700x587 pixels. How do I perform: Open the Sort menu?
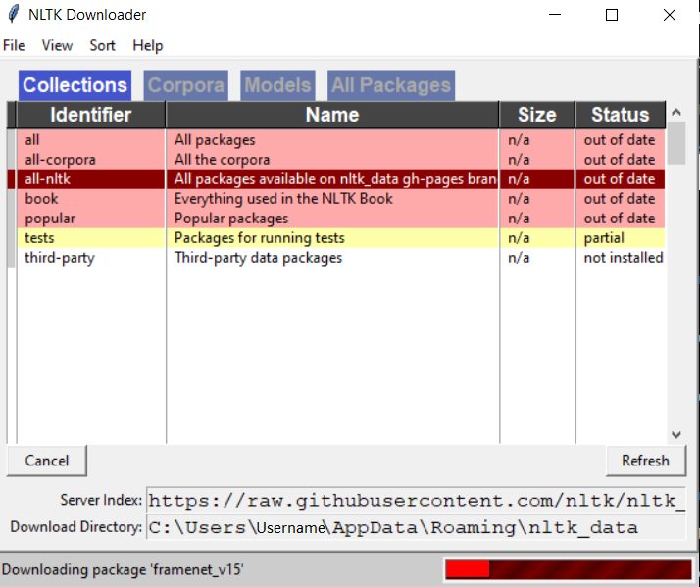point(102,46)
